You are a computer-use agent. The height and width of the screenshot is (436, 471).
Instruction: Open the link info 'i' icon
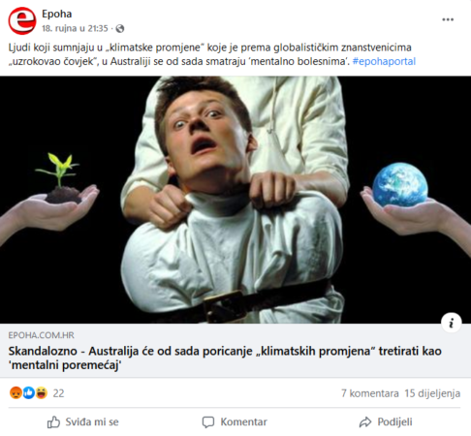pyautogui.click(x=452, y=323)
